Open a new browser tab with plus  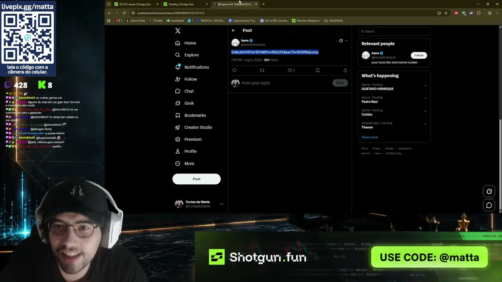pyautogui.click(x=264, y=4)
